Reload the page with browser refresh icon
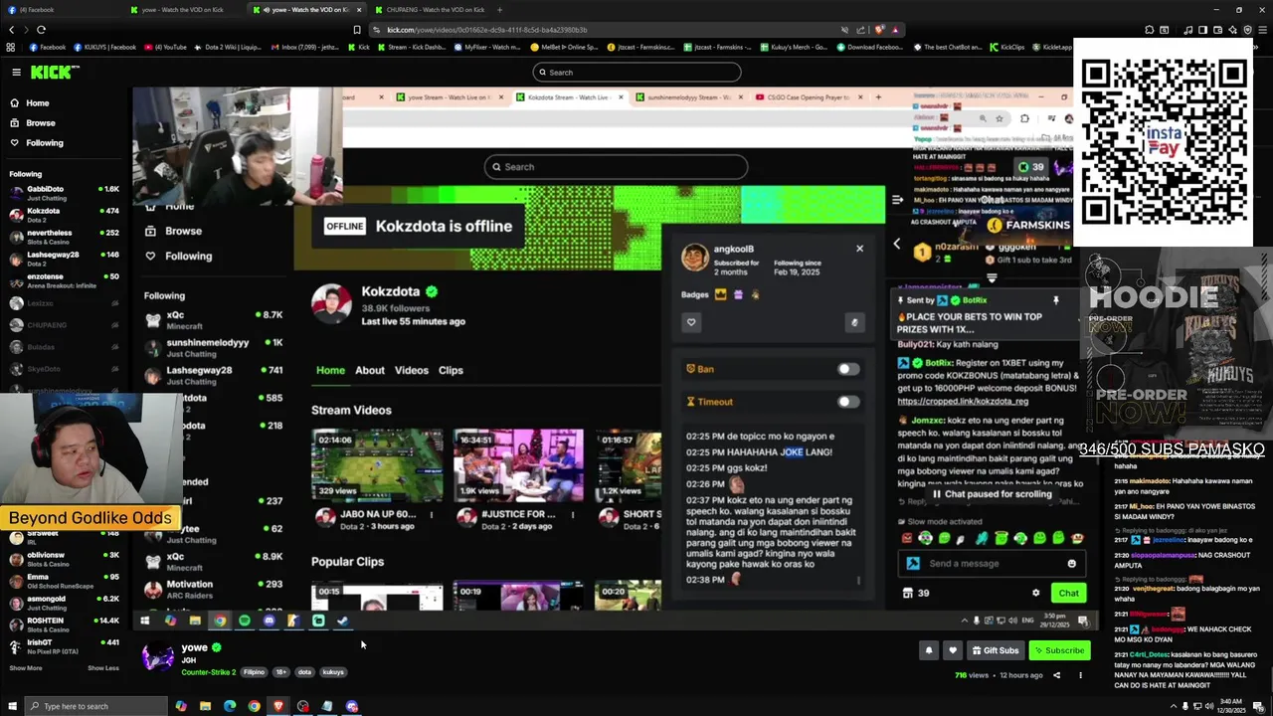Viewport: 1273px width, 716px height. (41, 30)
